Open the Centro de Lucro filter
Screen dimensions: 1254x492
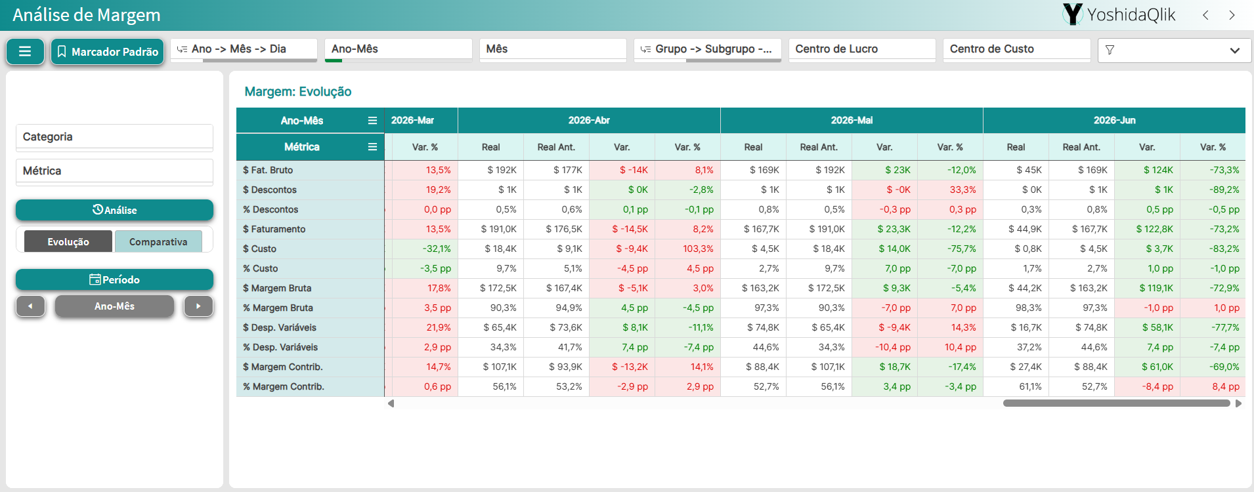coord(862,49)
